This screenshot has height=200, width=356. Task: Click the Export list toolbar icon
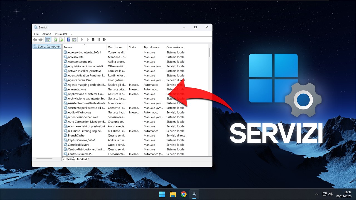61,40
